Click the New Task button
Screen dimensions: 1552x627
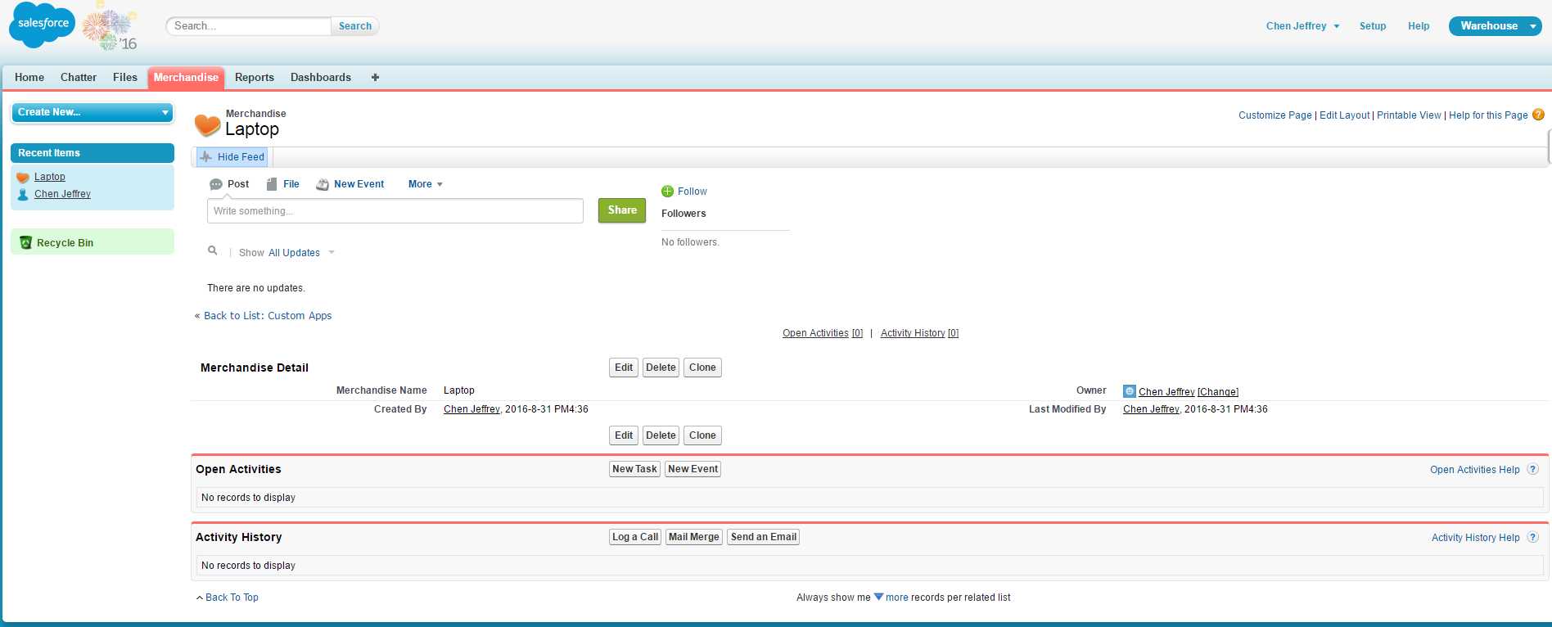[634, 469]
